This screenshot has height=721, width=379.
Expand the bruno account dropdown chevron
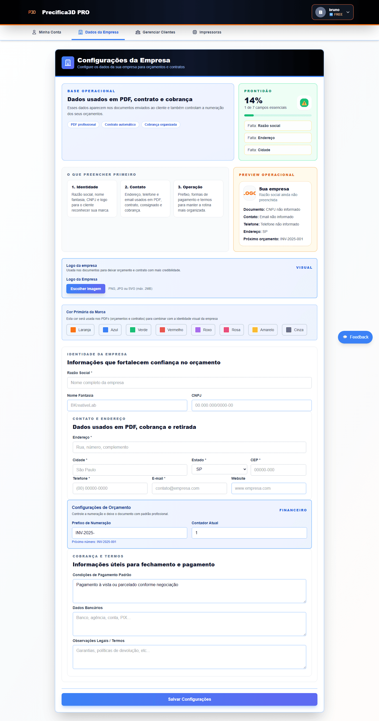[348, 12]
